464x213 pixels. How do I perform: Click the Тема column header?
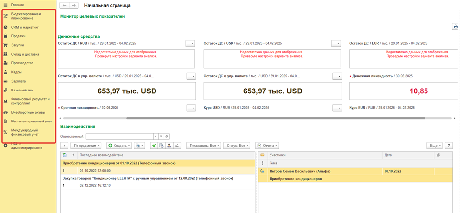[x=274, y=163]
